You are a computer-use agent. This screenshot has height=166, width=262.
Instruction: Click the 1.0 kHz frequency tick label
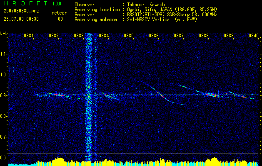point(3,75)
